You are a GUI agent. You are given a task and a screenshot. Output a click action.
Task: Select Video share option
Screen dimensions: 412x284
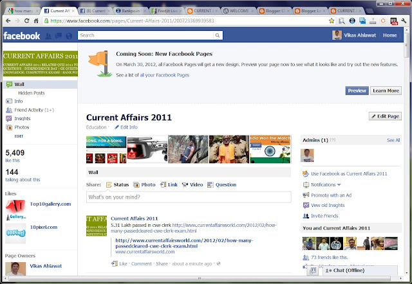click(x=192, y=184)
